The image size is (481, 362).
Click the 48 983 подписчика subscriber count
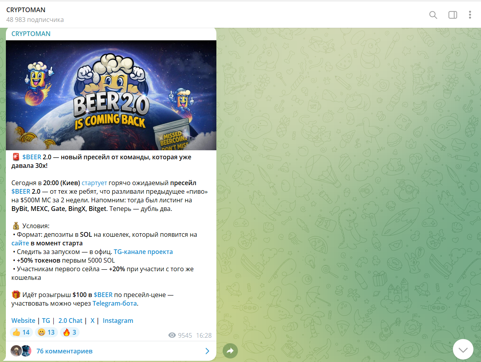tap(35, 20)
